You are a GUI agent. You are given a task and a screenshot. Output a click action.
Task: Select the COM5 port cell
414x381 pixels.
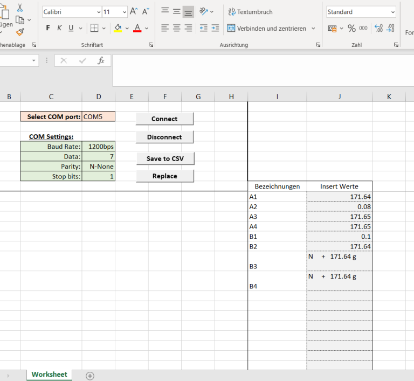coord(99,116)
